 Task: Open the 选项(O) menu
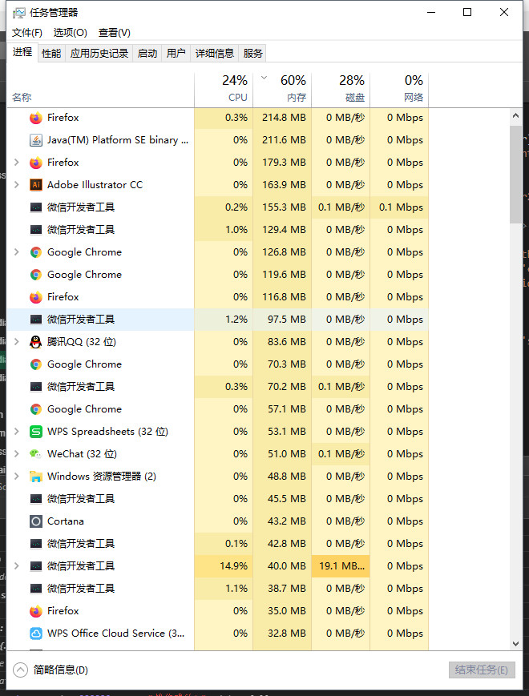point(71,33)
